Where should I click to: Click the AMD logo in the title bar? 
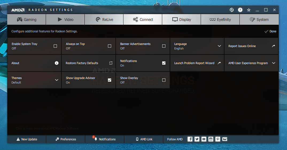(18, 10)
